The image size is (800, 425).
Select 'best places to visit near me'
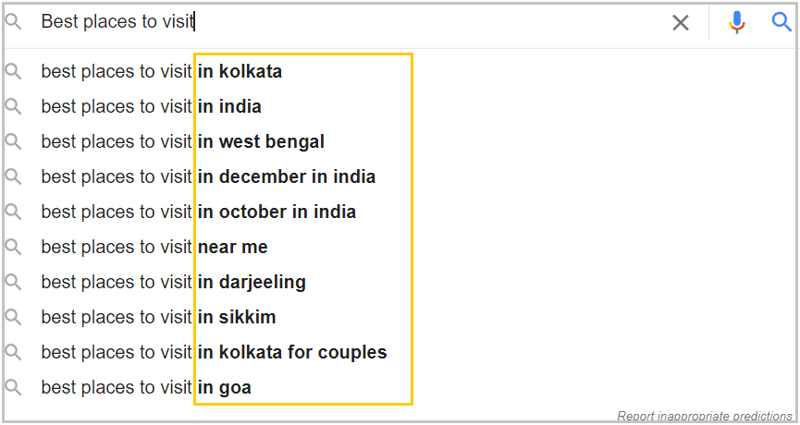(x=154, y=247)
